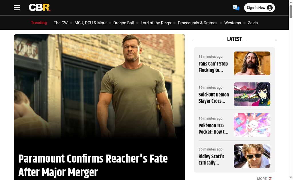Click the Sylveon Pokémon thumbnail
Image resolution: width=293 pixels, height=180 pixels.
pyautogui.click(x=252, y=125)
